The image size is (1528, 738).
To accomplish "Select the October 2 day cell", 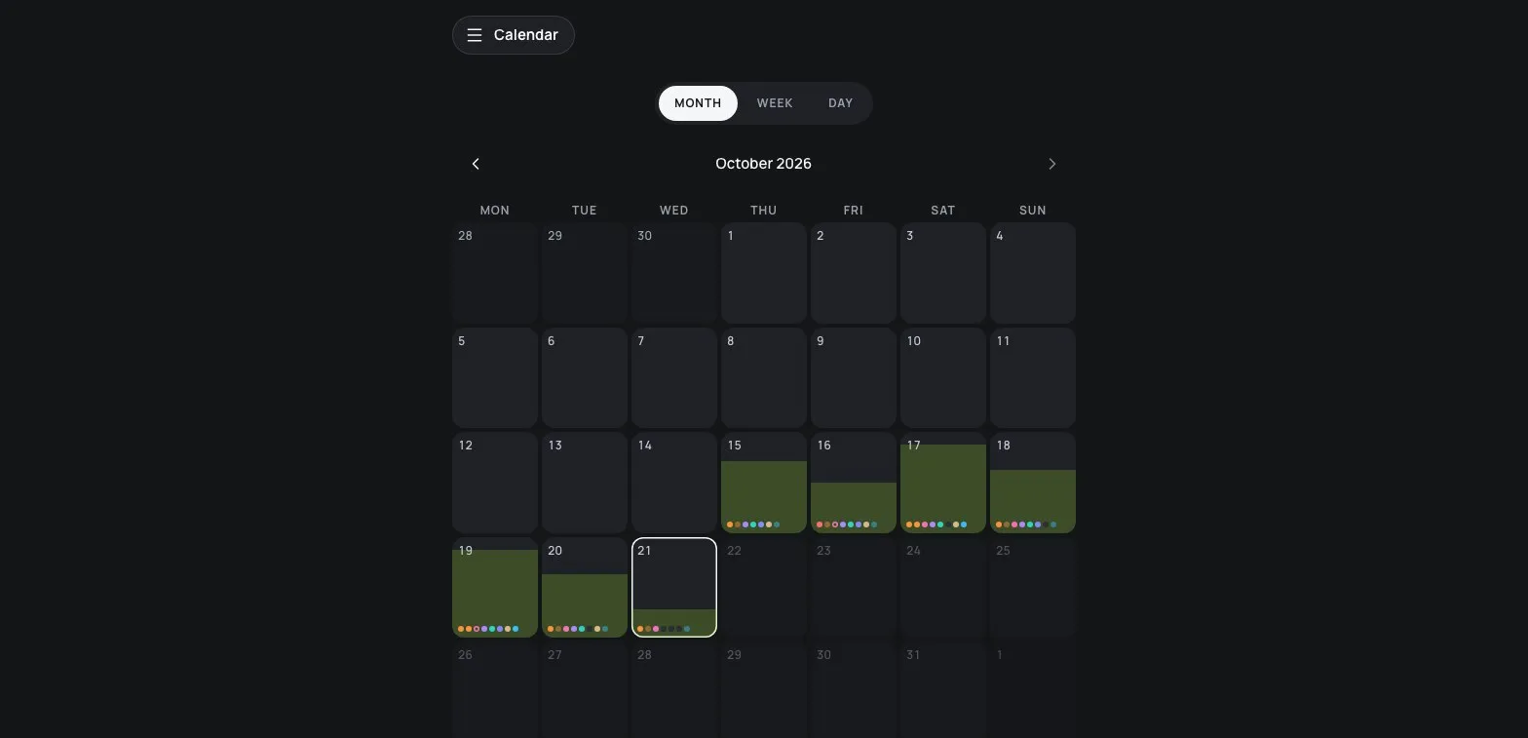I will pos(854,273).
